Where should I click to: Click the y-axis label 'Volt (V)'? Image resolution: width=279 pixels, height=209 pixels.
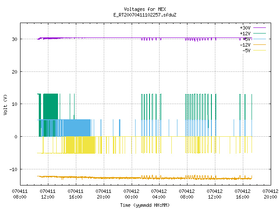5,104
